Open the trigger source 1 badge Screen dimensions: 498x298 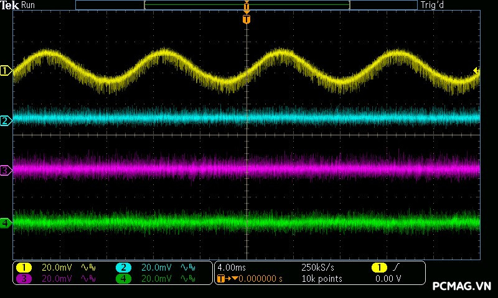(x=378, y=268)
